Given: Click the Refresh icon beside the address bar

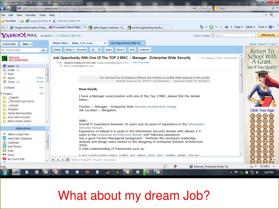Looking at the screenshot, I should coord(204,8).
